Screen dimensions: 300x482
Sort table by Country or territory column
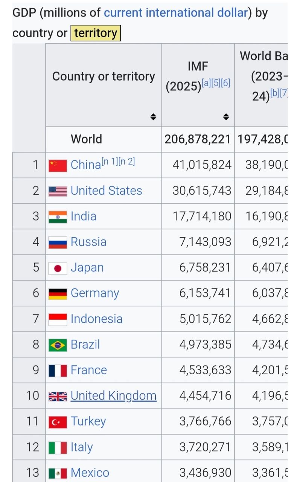coord(153,117)
